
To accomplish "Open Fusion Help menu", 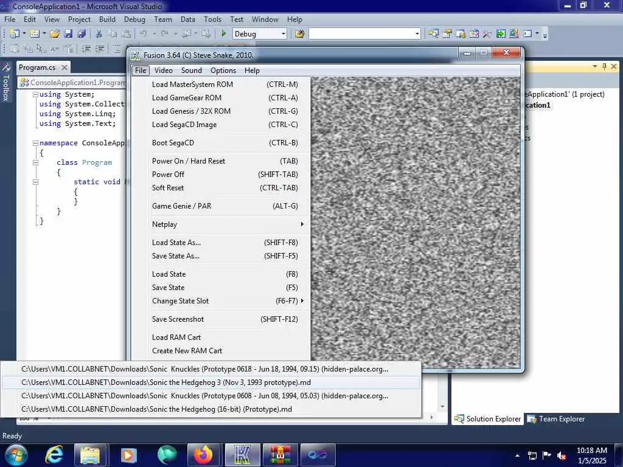I will click(x=252, y=71).
